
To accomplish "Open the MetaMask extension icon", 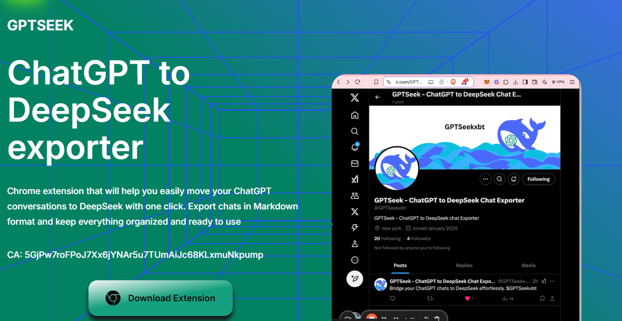I will point(486,81).
